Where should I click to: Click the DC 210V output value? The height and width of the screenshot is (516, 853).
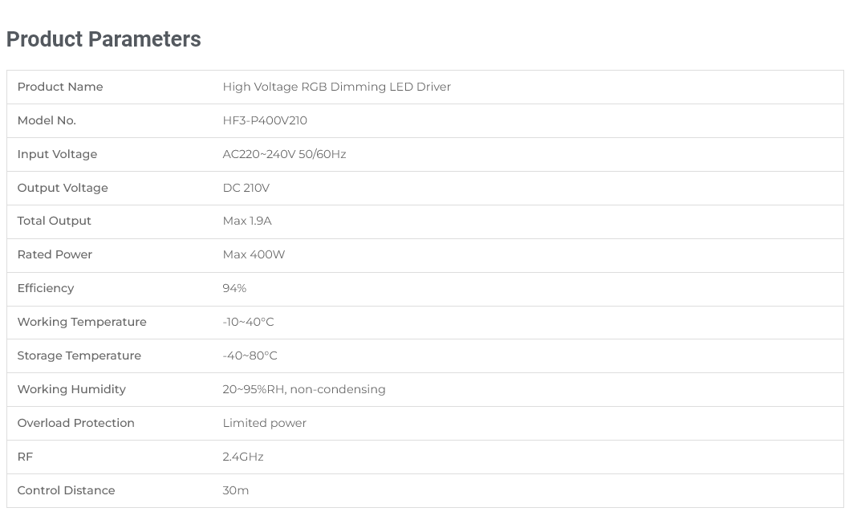point(246,188)
